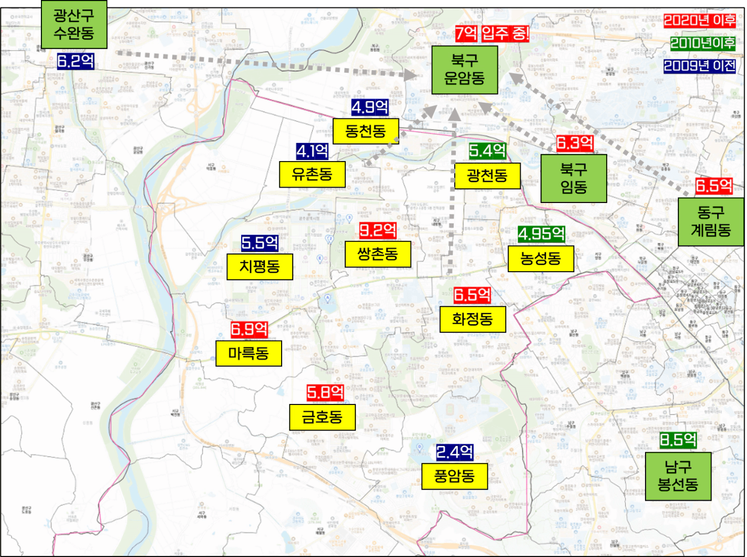Open the 광천동 yellow label

pyautogui.click(x=487, y=176)
